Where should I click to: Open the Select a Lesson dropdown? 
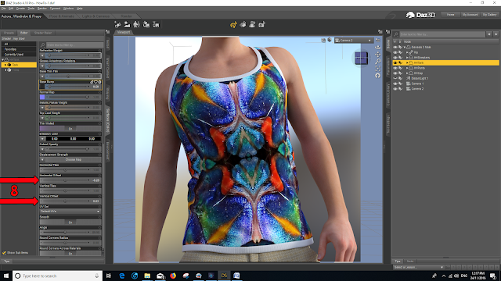[x=418, y=267]
